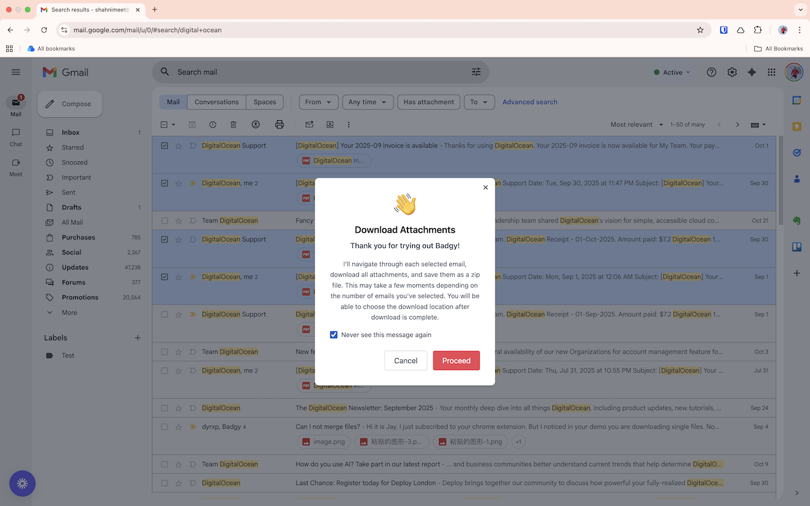The width and height of the screenshot is (810, 506).
Task: Open More actions three-dot menu
Action: coord(349,125)
